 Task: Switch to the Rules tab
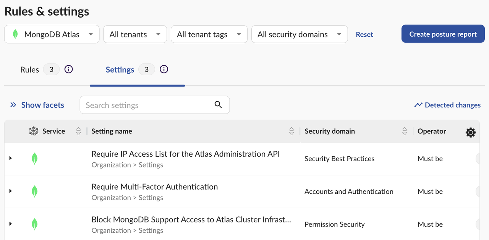point(30,70)
